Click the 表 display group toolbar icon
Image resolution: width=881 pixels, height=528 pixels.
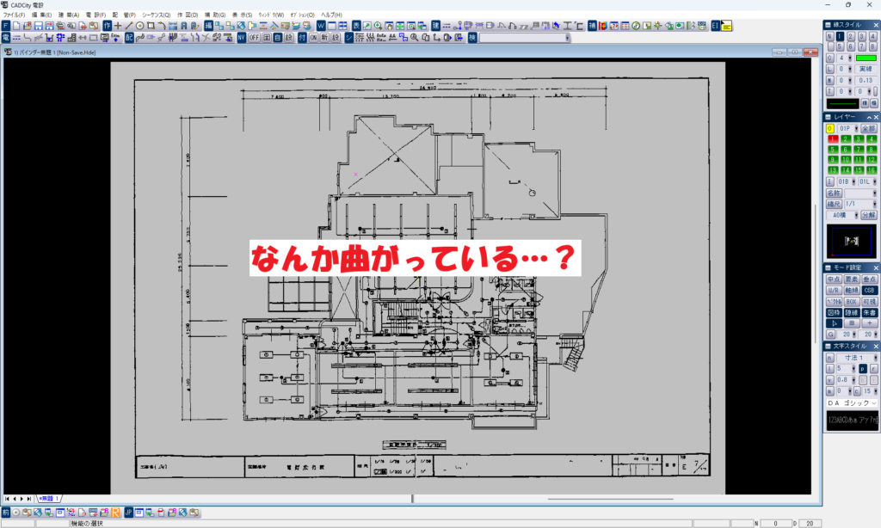tap(356, 26)
